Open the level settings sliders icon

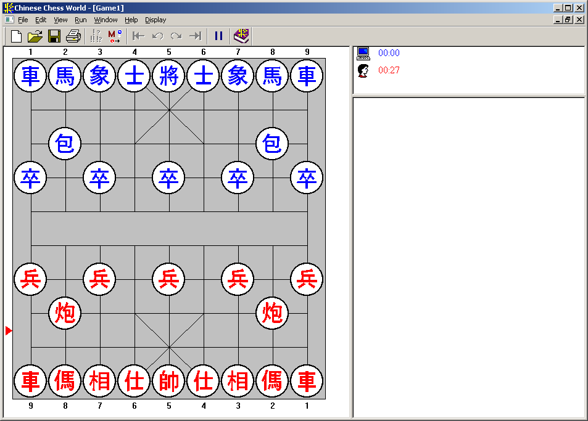96,36
